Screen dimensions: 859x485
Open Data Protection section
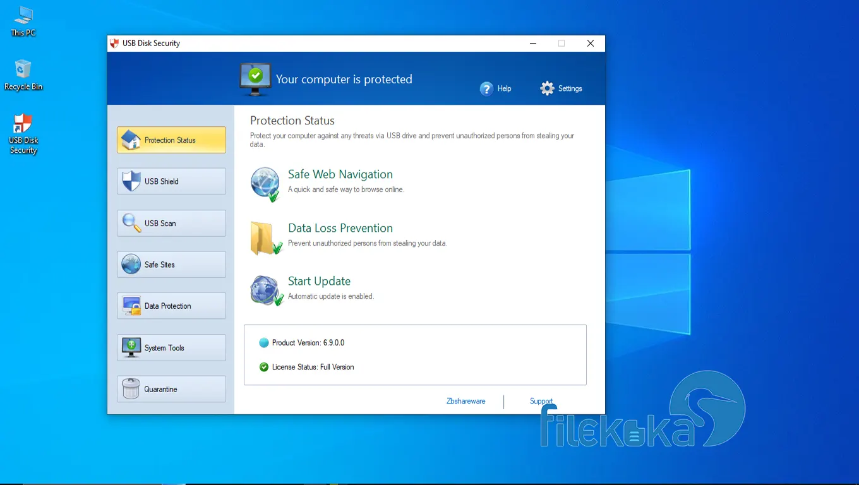pyautogui.click(x=171, y=306)
